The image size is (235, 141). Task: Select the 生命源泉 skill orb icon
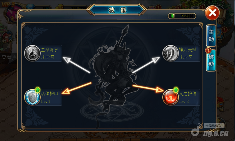pos(32,53)
